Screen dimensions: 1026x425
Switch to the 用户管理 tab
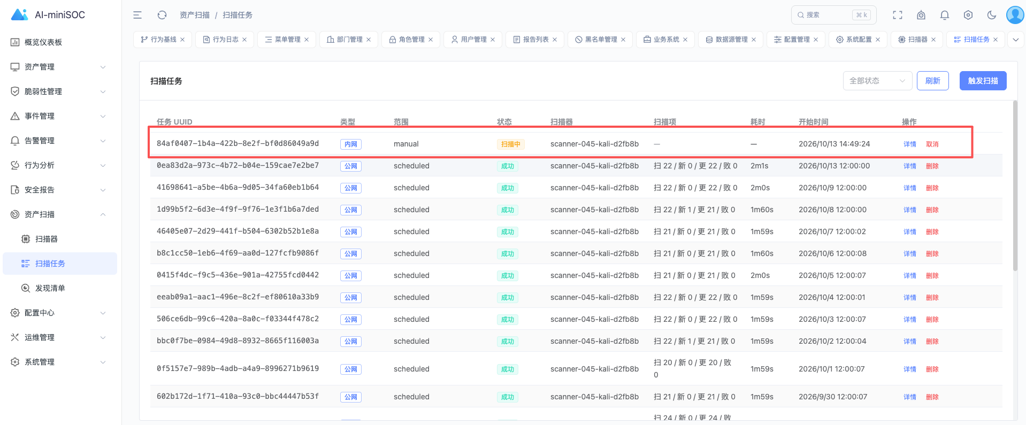tap(473, 40)
